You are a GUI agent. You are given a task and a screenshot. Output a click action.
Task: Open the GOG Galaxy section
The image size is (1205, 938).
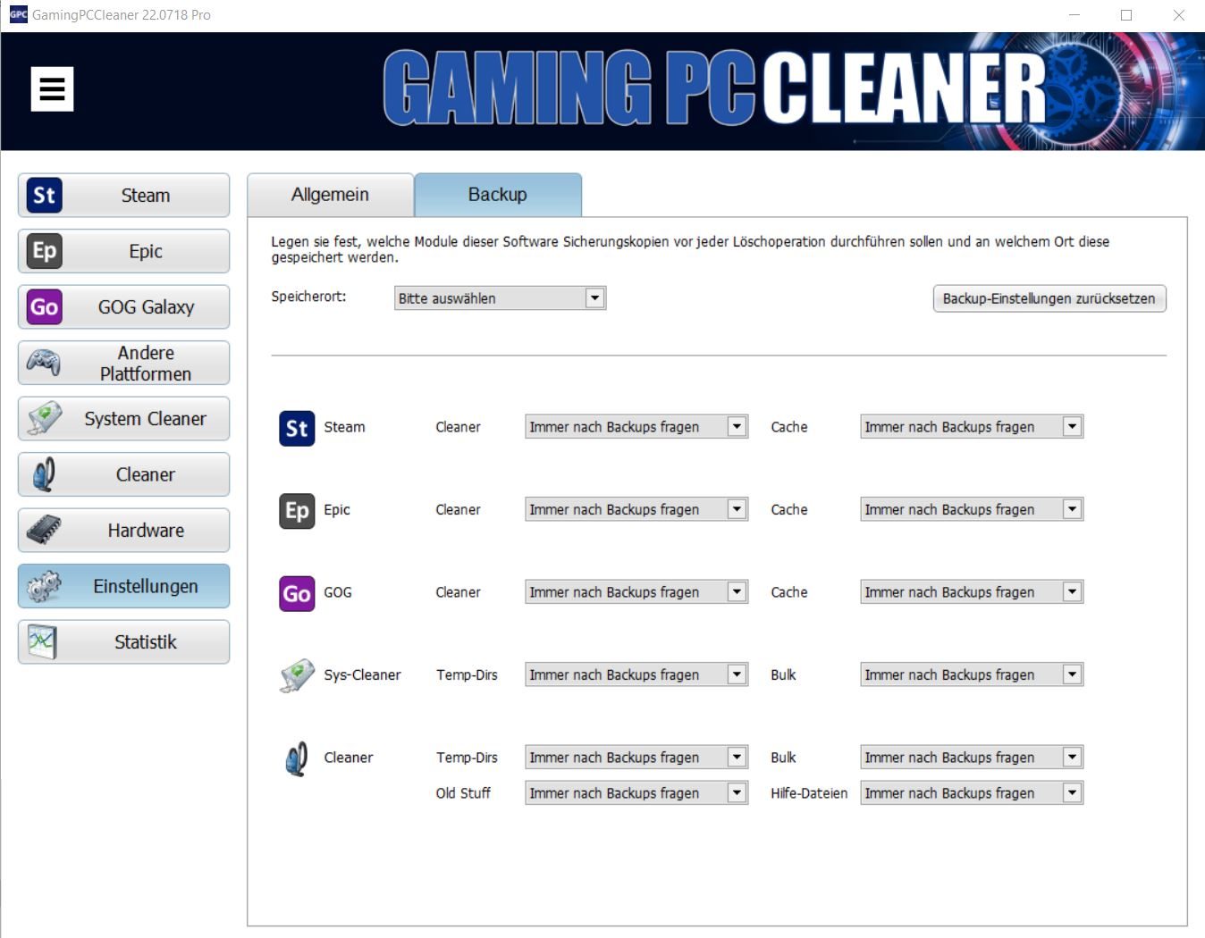tap(123, 307)
